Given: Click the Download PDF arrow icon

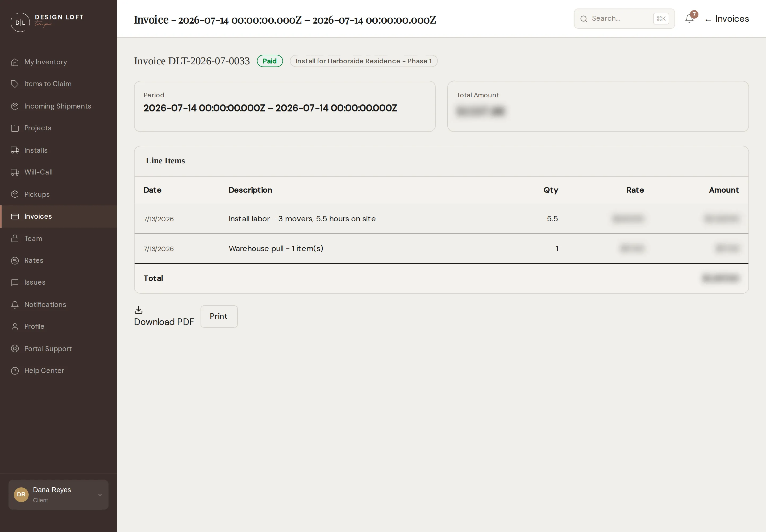Looking at the screenshot, I should pyautogui.click(x=138, y=310).
